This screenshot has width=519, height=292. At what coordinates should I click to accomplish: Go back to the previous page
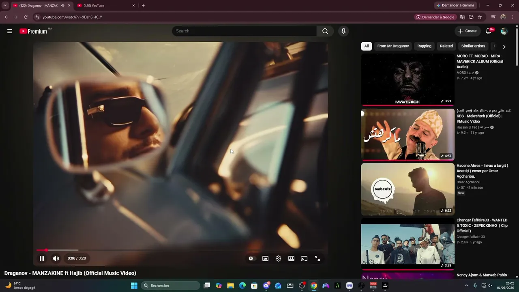tap(6, 17)
